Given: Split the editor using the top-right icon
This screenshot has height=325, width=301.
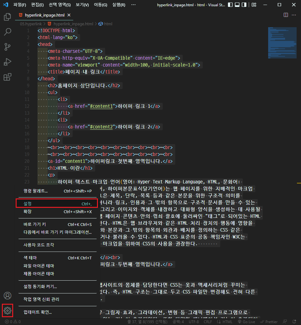Looking at the screenshot, I should [x=285, y=15].
